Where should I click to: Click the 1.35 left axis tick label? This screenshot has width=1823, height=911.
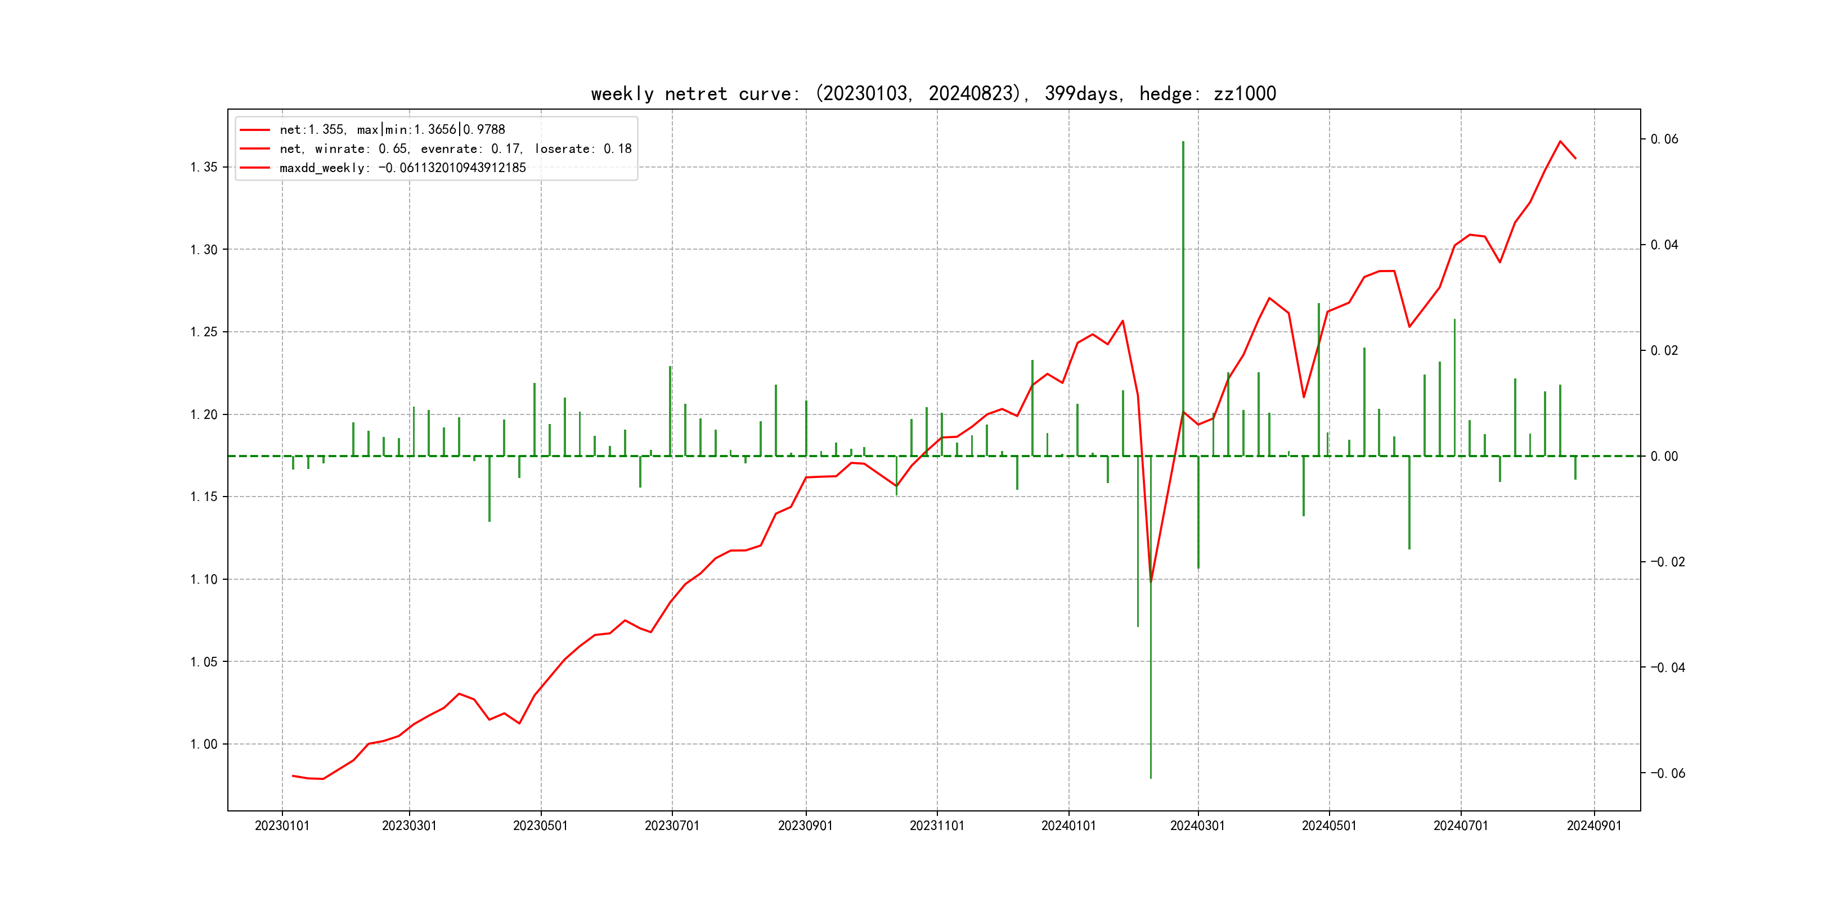pyautogui.click(x=204, y=168)
